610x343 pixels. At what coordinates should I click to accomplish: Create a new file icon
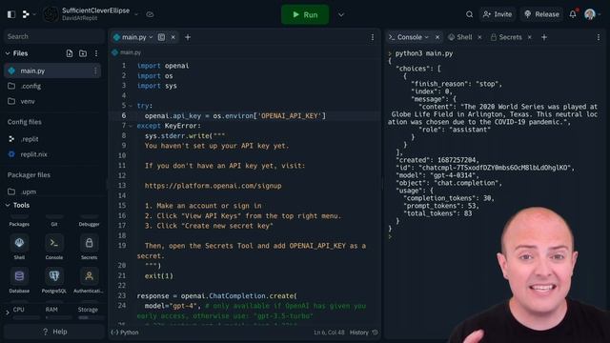click(70, 53)
